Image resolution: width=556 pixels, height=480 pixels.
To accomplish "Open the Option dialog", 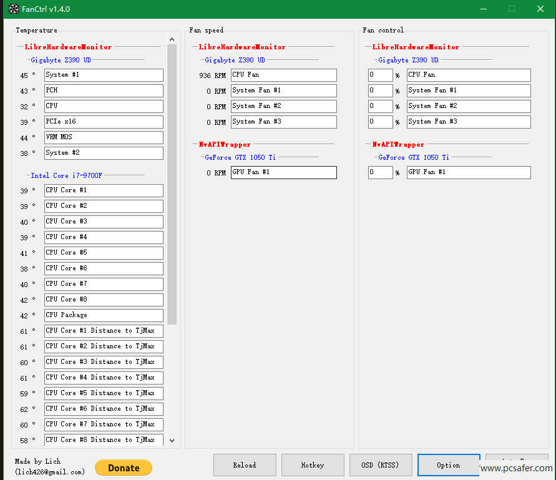I will click(448, 465).
